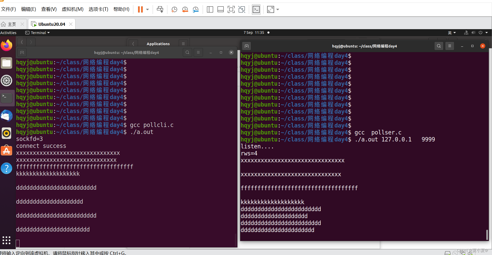
Task: Open hamburger menu of left terminal
Action: pos(198,52)
